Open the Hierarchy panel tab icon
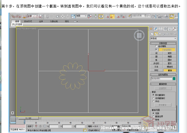187x133 pixels. coord(160,29)
